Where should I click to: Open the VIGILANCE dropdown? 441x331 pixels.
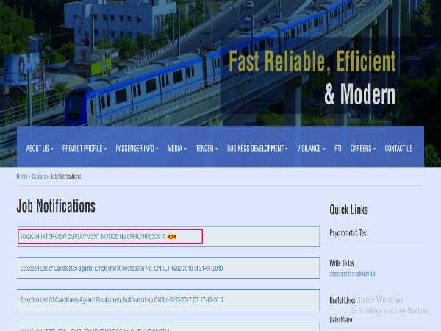point(311,149)
